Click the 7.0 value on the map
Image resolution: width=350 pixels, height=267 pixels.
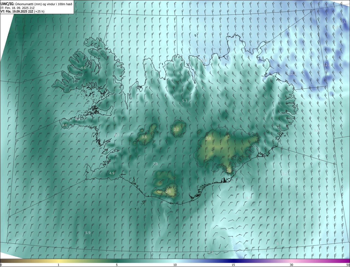155,164
